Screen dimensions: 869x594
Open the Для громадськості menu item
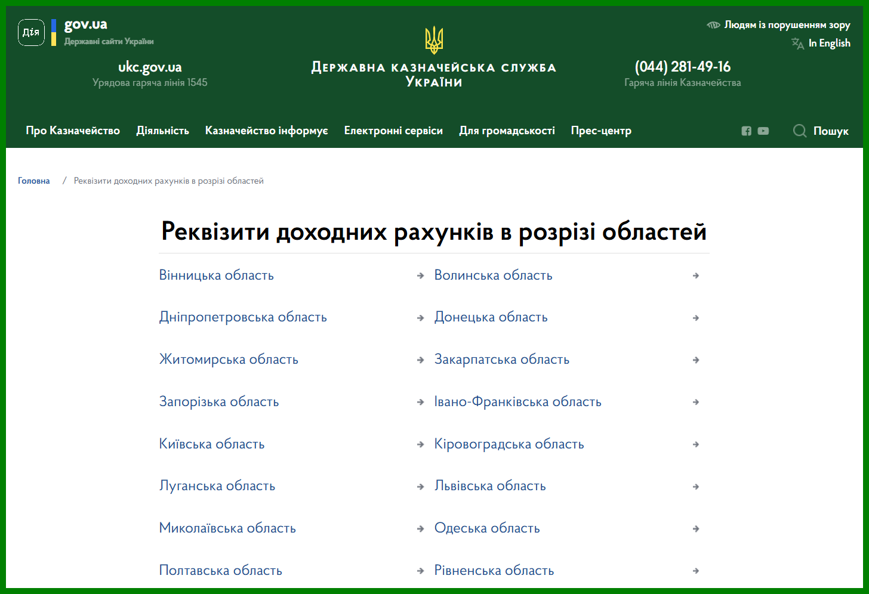[x=507, y=131]
